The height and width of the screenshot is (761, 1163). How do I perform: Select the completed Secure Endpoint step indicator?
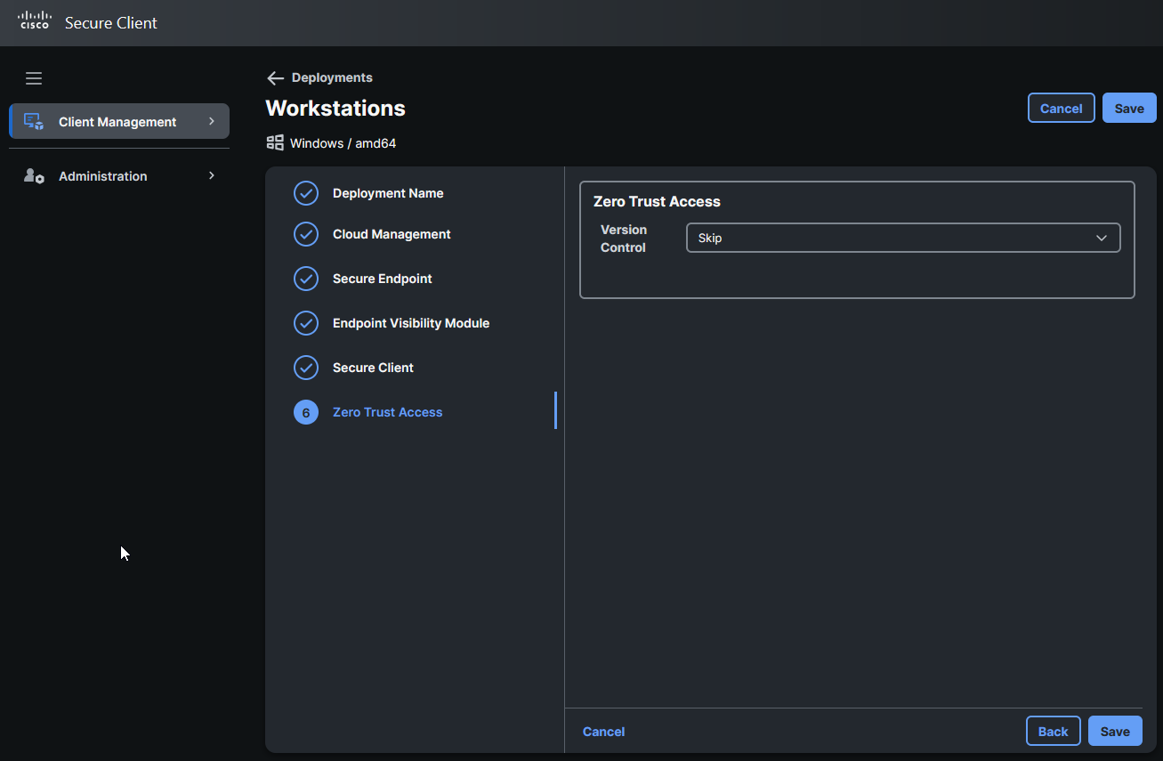(305, 279)
